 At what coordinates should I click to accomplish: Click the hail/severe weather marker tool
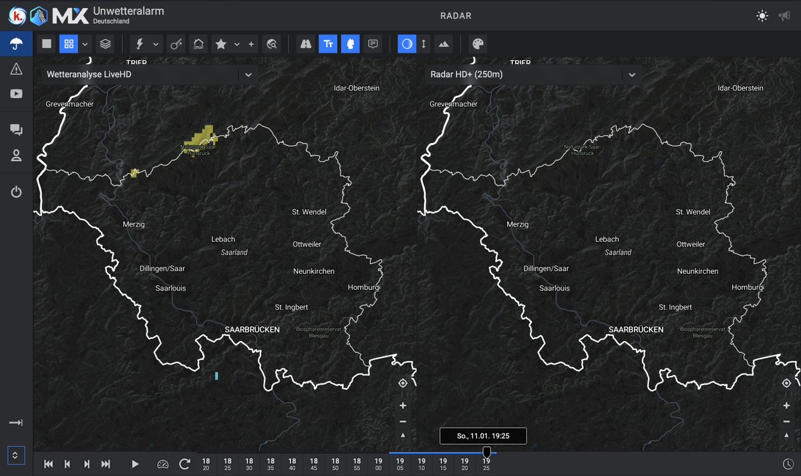(175, 43)
